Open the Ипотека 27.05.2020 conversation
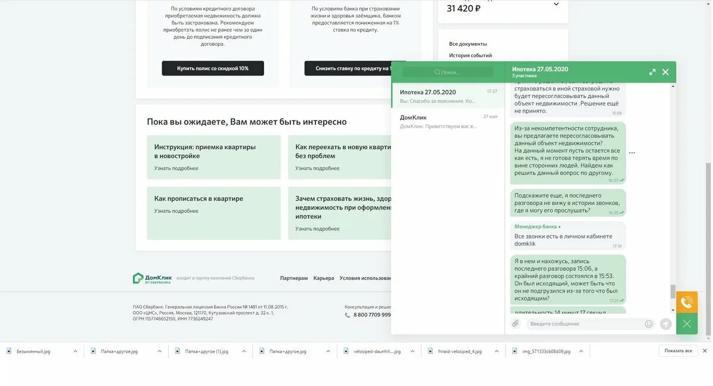This screenshot has width=713, height=386. pos(448,96)
